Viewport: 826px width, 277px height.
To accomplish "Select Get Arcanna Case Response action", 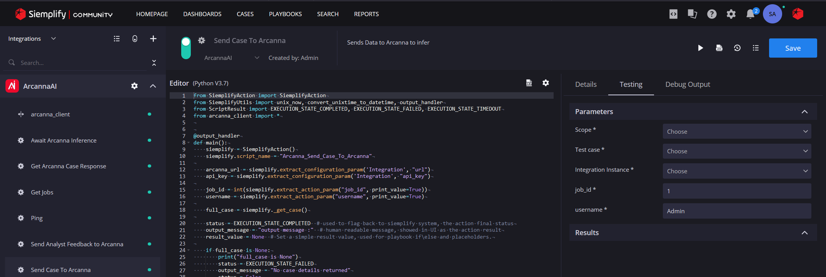I will (68, 166).
